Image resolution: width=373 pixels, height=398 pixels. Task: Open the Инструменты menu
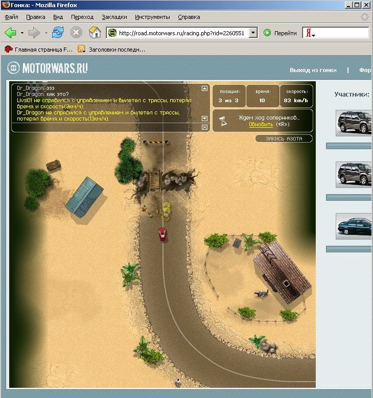click(x=152, y=17)
